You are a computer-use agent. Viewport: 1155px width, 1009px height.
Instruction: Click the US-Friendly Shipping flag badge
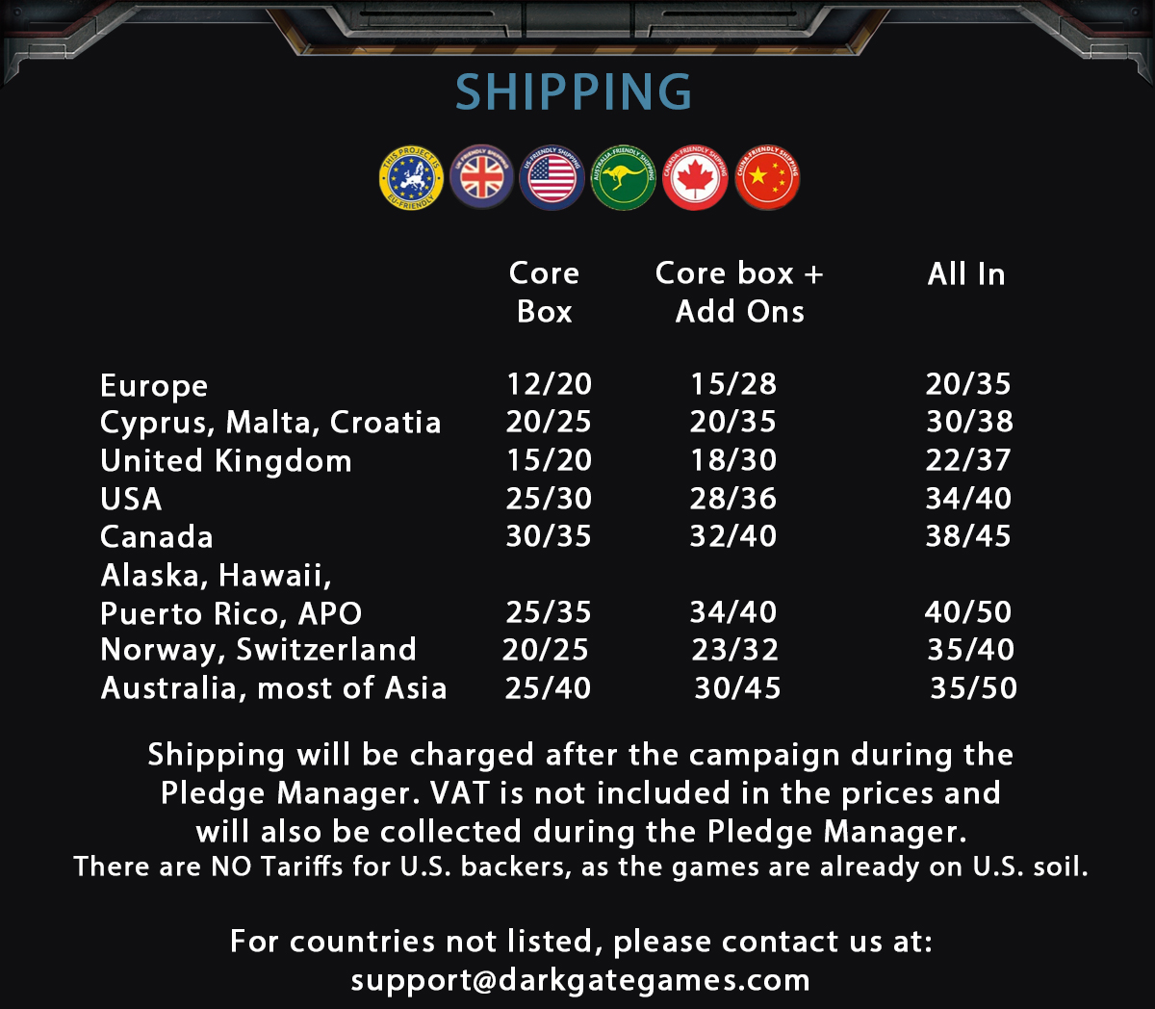552,178
